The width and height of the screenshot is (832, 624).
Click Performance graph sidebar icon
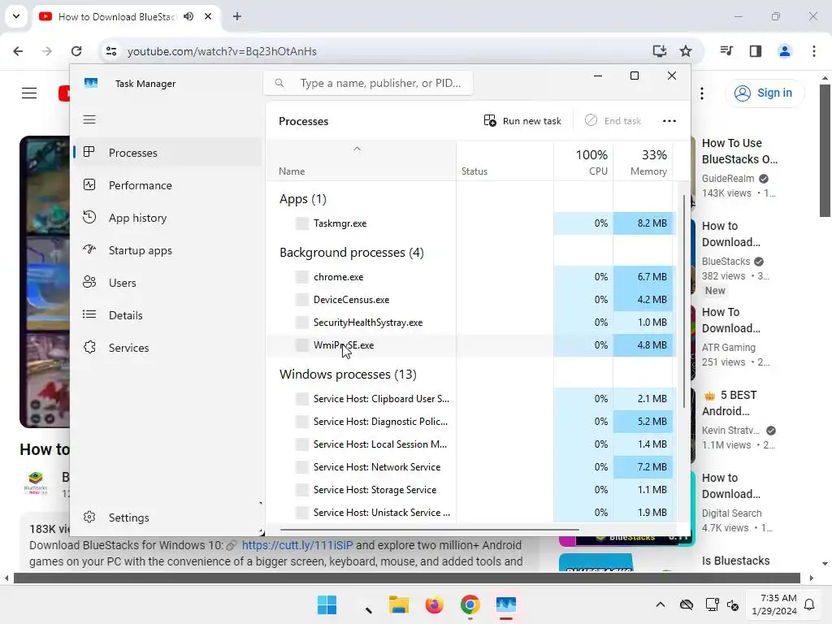click(x=89, y=184)
